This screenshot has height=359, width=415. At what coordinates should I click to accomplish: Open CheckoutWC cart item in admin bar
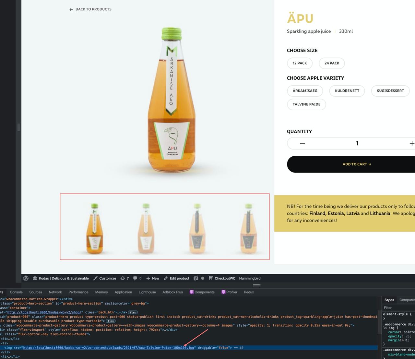tap(222, 278)
